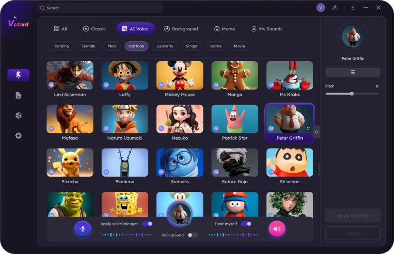Filter by Celebrity category
Screen dimensions: 394x254
pyautogui.click(x=165, y=46)
